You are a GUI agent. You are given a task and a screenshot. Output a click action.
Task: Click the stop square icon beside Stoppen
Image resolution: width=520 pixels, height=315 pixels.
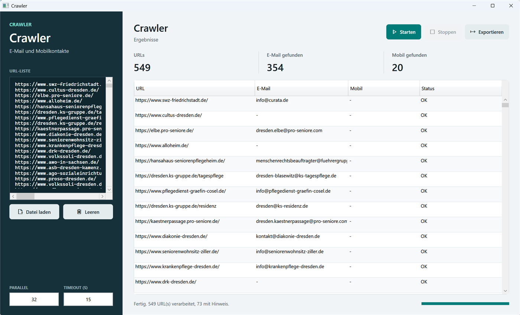pyautogui.click(x=432, y=32)
